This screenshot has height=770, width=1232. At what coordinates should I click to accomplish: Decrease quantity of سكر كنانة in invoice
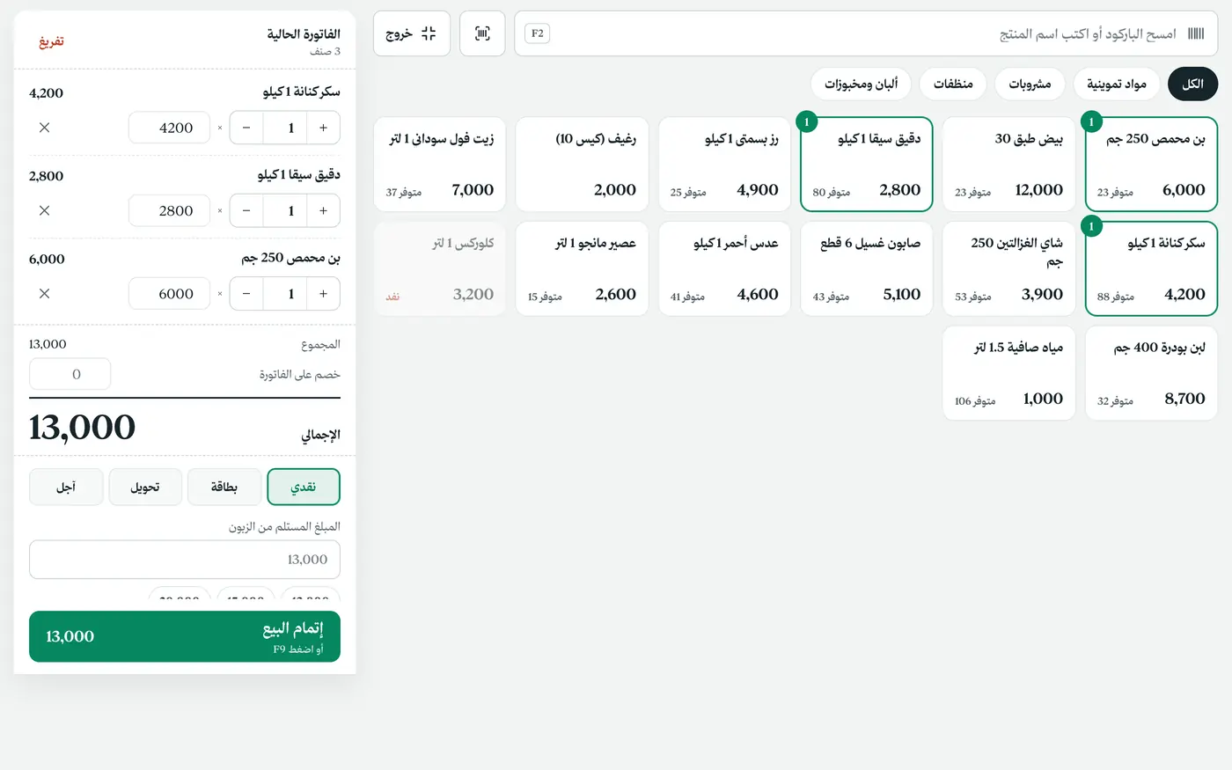[x=246, y=128]
